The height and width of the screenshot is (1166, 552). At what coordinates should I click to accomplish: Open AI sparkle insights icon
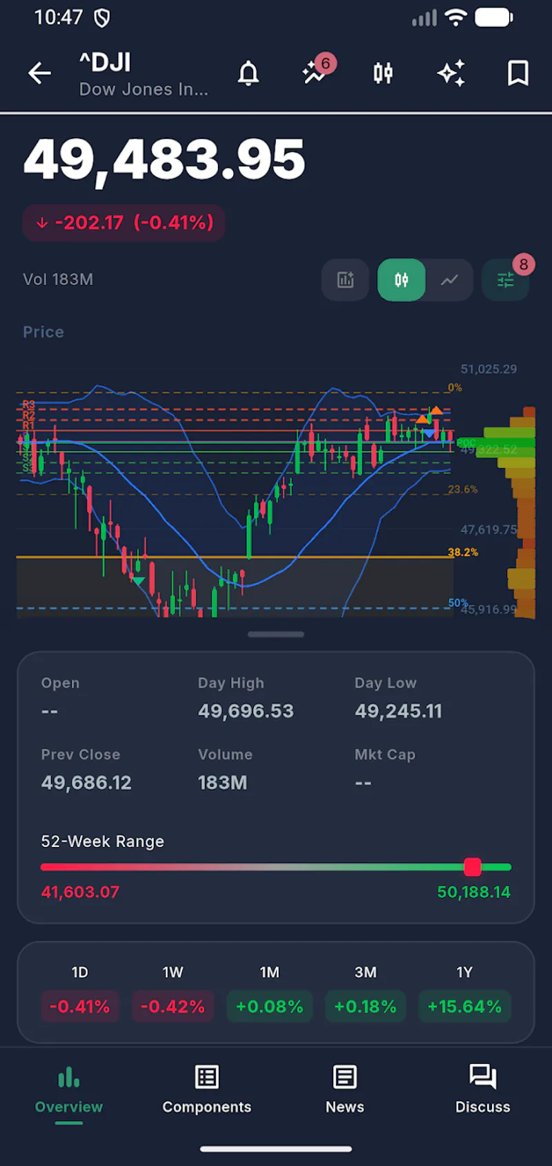click(x=451, y=72)
